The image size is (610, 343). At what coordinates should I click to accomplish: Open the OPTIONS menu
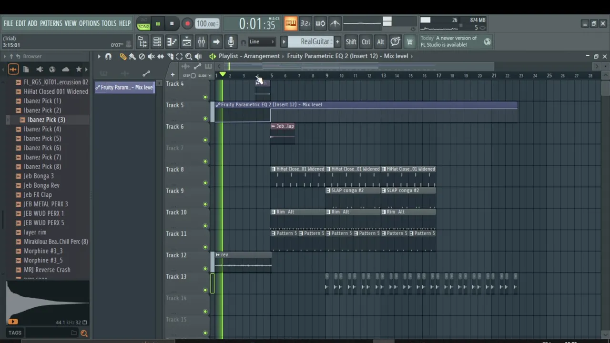[89, 23]
